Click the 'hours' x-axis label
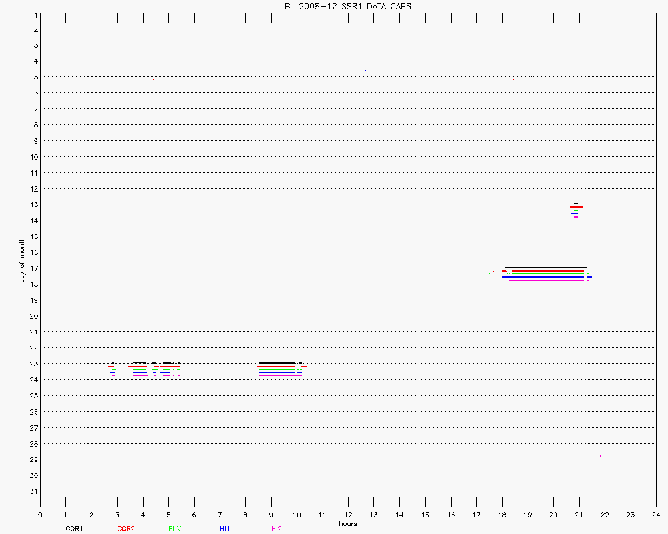668x534 pixels. click(x=347, y=523)
